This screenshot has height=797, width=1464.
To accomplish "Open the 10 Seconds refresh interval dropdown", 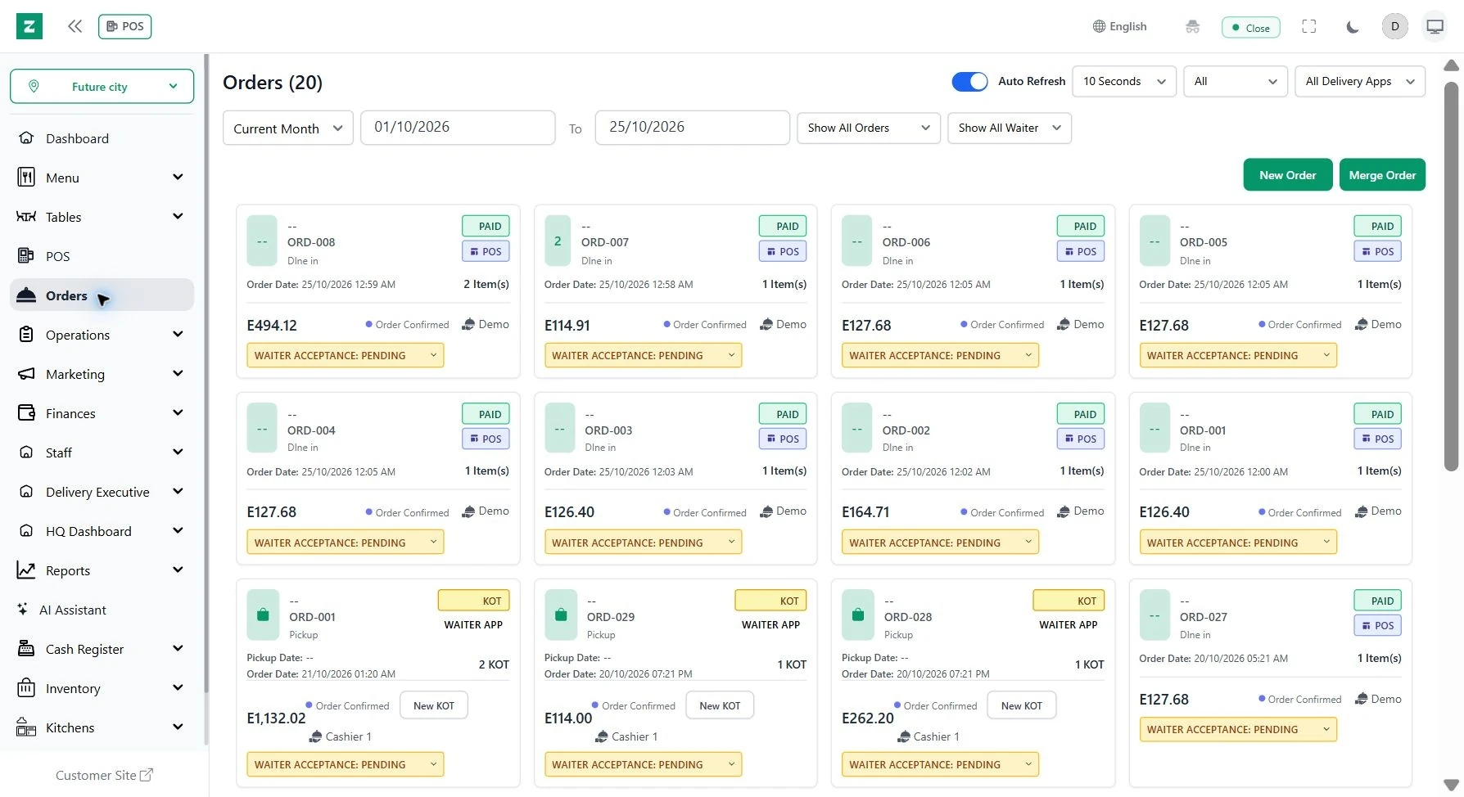I will pos(1123,81).
